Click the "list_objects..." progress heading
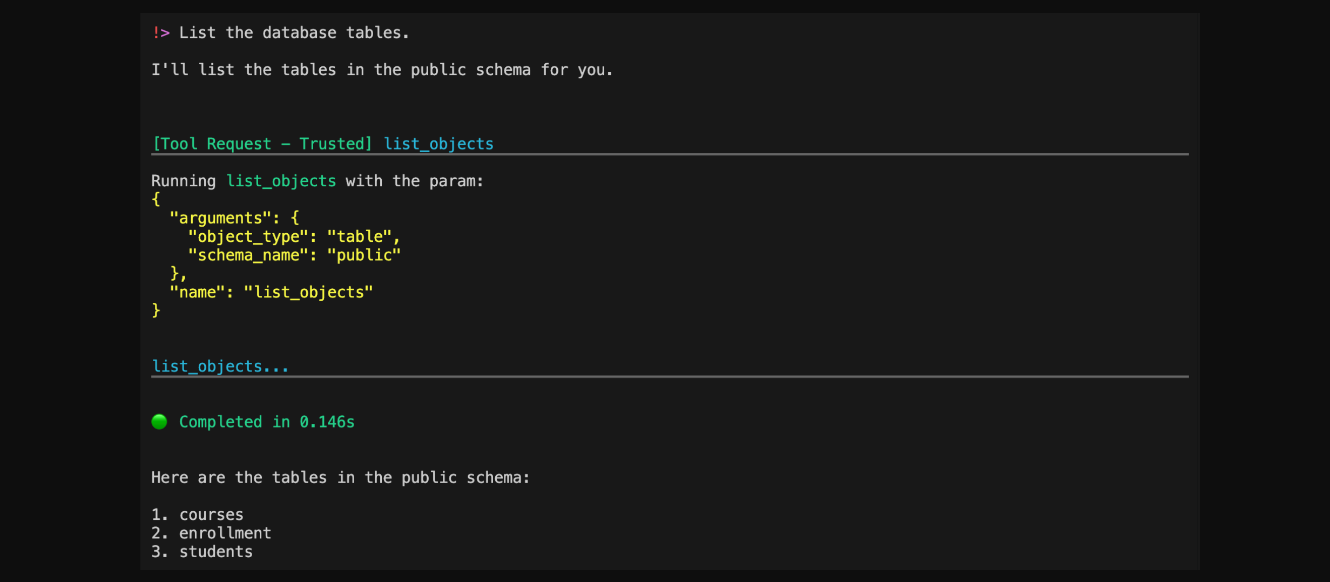1330x582 pixels. (220, 366)
